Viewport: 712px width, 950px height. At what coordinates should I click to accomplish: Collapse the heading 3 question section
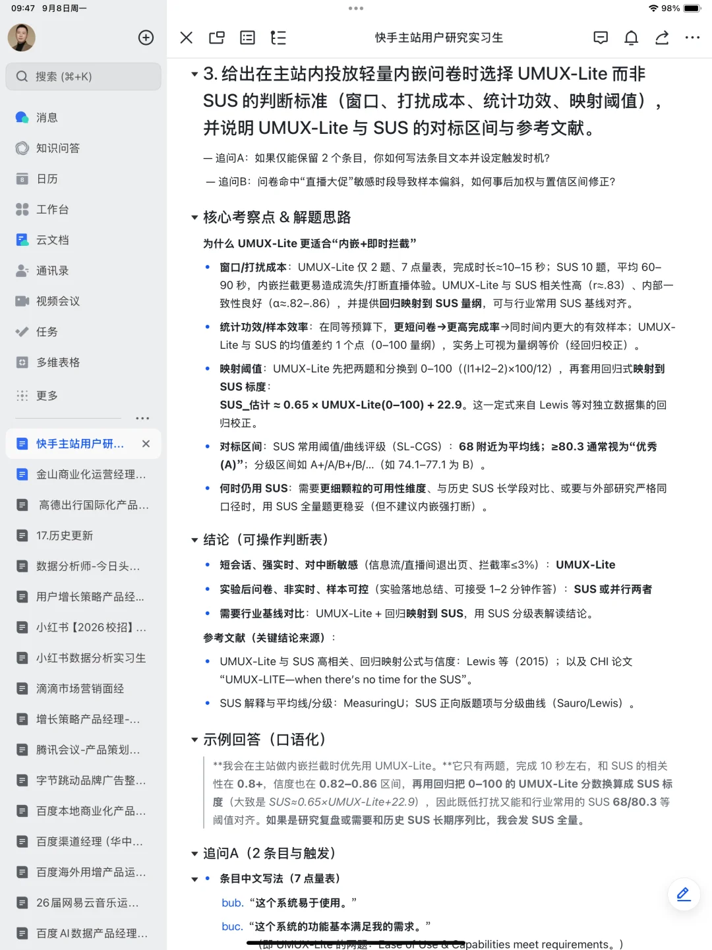[x=194, y=74]
